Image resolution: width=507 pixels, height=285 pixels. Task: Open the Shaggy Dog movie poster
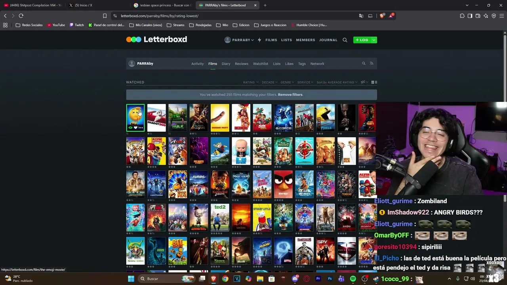point(156,118)
